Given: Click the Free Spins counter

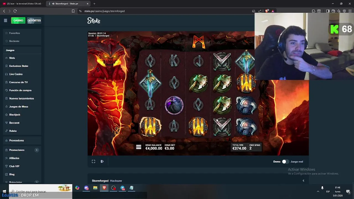Looking at the screenshot, I should (254, 147).
